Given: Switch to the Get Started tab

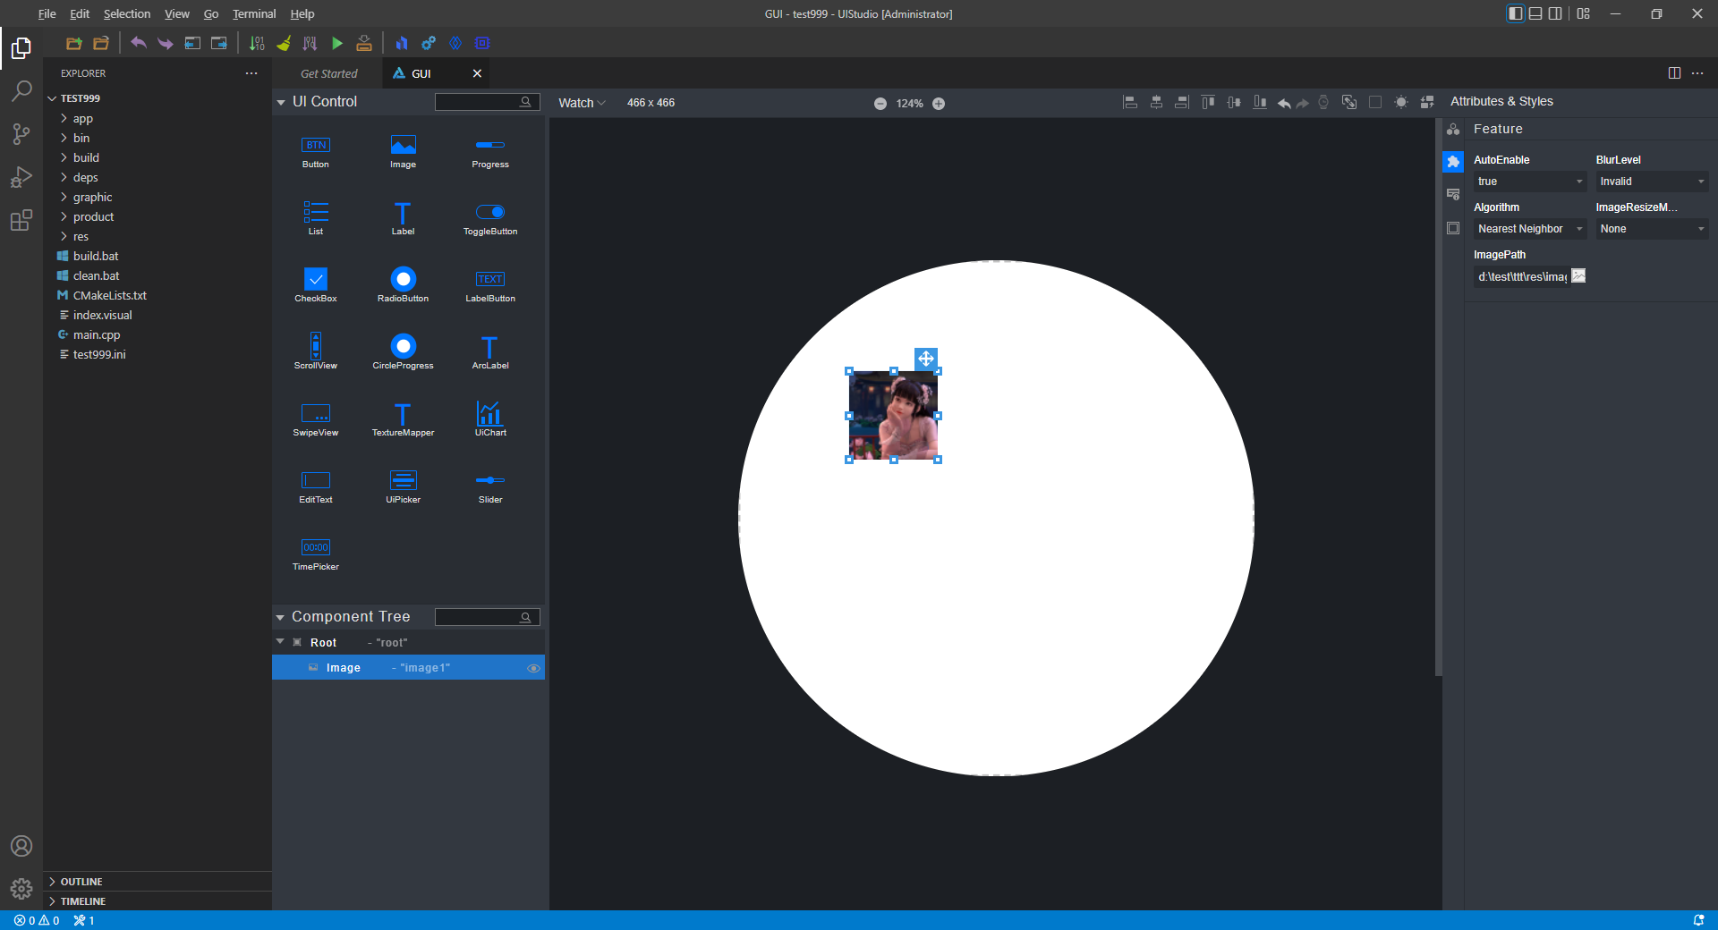Looking at the screenshot, I should coord(328,74).
